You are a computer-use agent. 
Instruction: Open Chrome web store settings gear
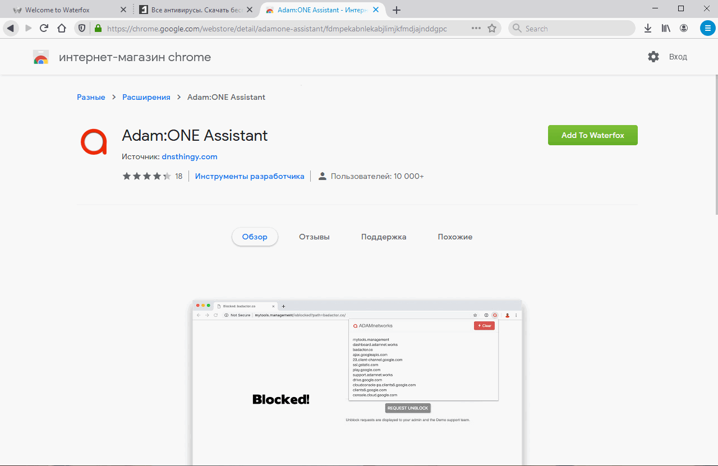pyautogui.click(x=653, y=57)
